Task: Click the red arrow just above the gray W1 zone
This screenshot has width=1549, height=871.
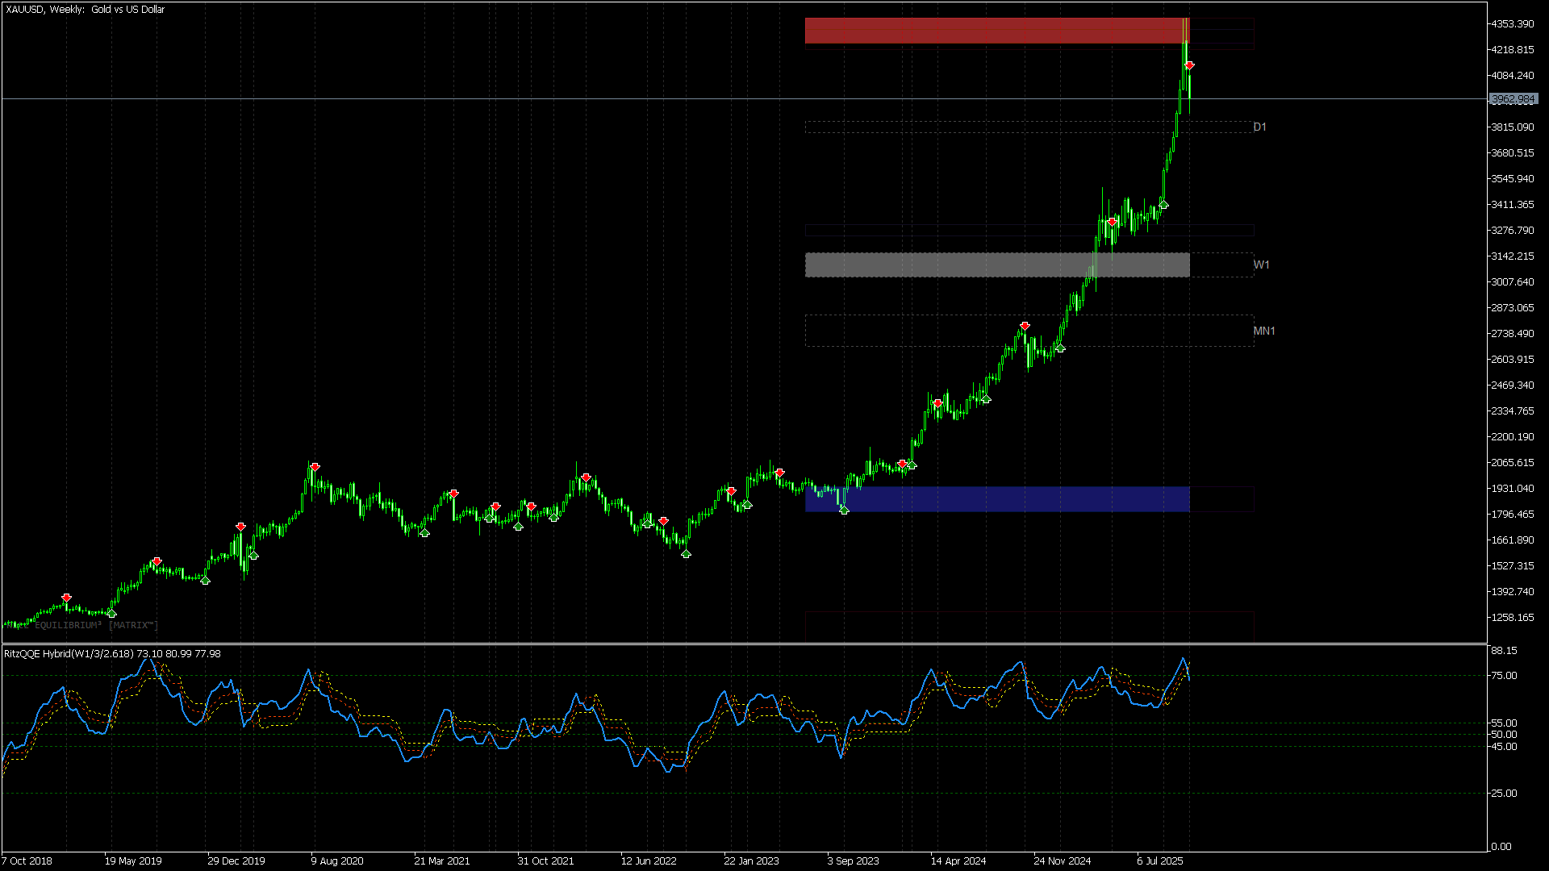Action: coord(1113,222)
